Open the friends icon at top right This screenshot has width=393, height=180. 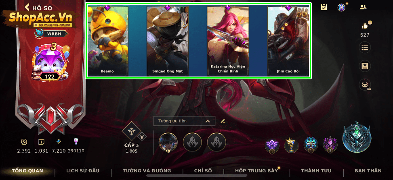pyautogui.click(x=363, y=7)
